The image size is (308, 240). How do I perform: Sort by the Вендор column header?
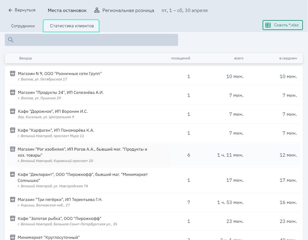pos(26,58)
